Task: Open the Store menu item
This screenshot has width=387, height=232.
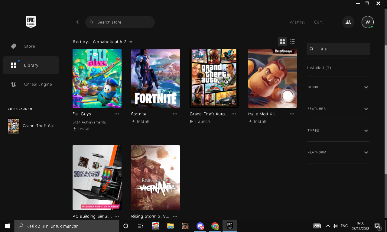Action: pyautogui.click(x=31, y=46)
